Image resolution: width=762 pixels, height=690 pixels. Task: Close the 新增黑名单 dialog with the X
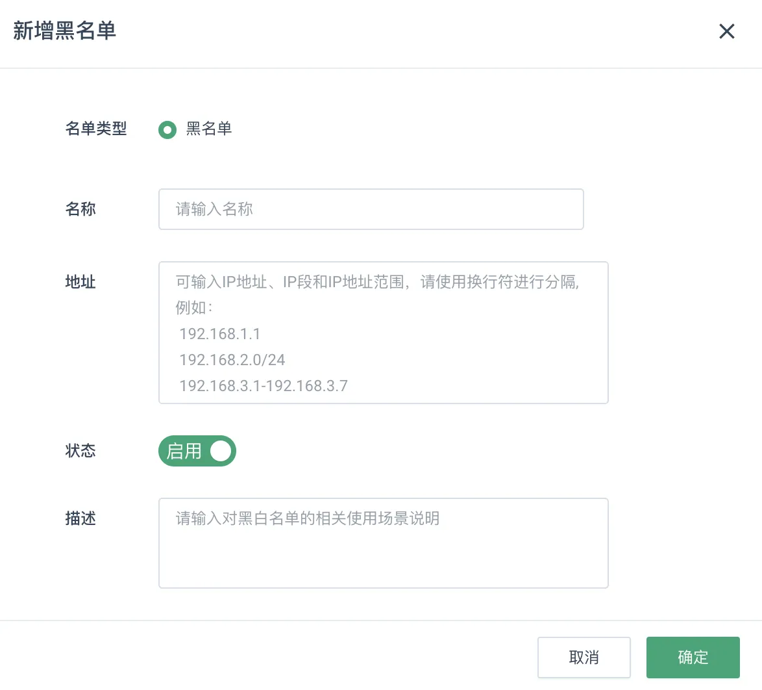pos(726,31)
